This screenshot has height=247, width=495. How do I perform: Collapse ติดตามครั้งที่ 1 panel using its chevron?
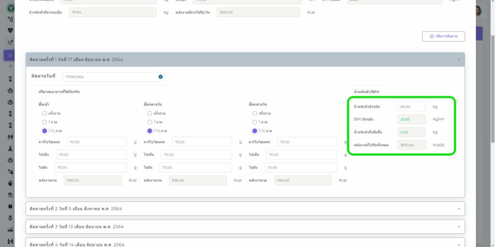[x=458, y=59]
